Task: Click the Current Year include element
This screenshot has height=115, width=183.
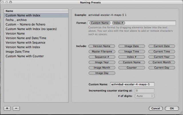Action: [162, 57]
